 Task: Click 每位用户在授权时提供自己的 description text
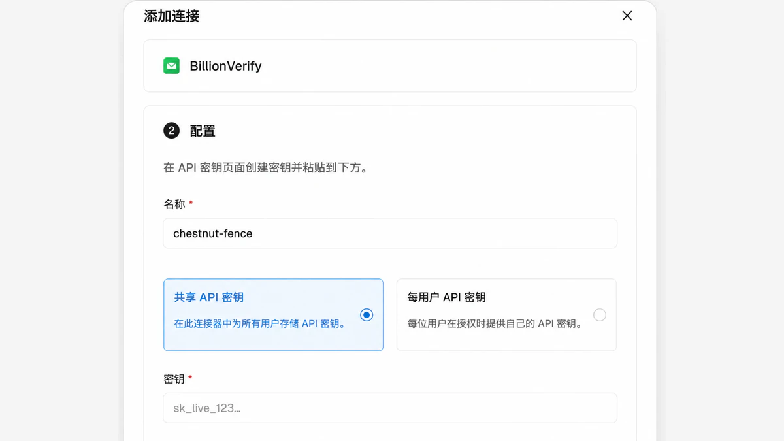click(x=495, y=323)
